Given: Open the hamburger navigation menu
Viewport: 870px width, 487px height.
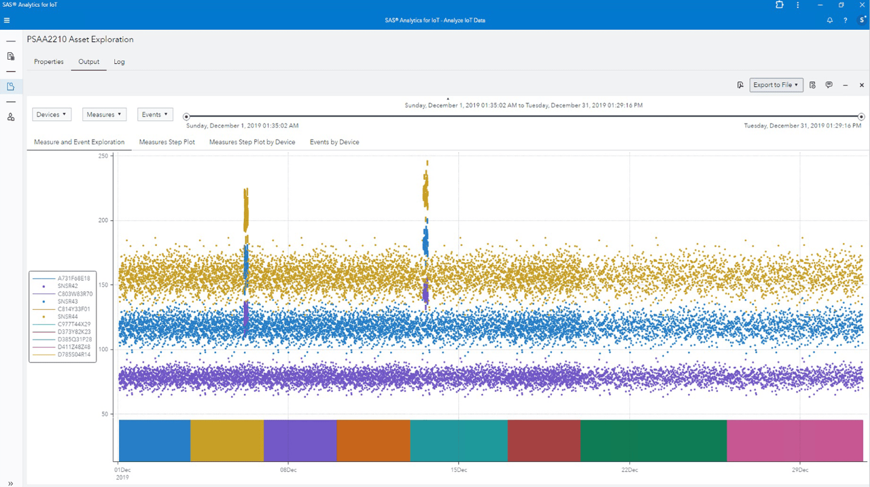Looking at the screenshot, I should 6,20.
